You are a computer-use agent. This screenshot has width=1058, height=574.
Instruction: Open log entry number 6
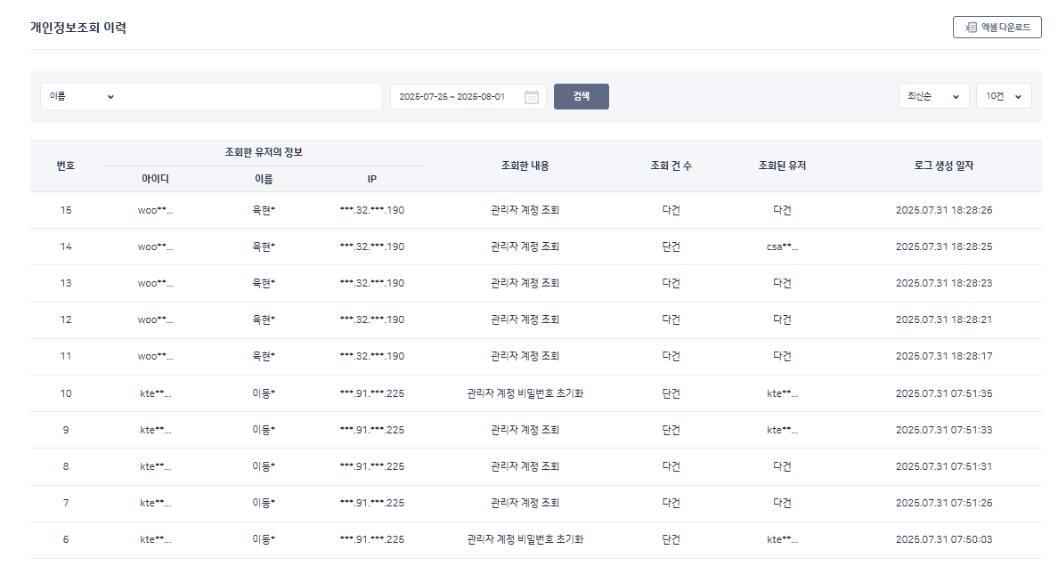click(x=66, y=539)
